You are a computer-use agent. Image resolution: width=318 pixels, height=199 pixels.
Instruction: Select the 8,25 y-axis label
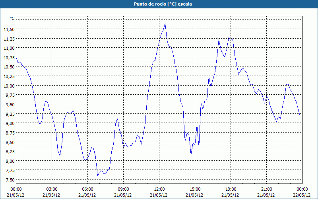tap(10, 152)
